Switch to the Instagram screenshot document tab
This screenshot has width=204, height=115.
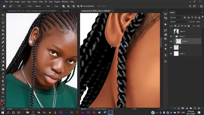click(32, 11)
